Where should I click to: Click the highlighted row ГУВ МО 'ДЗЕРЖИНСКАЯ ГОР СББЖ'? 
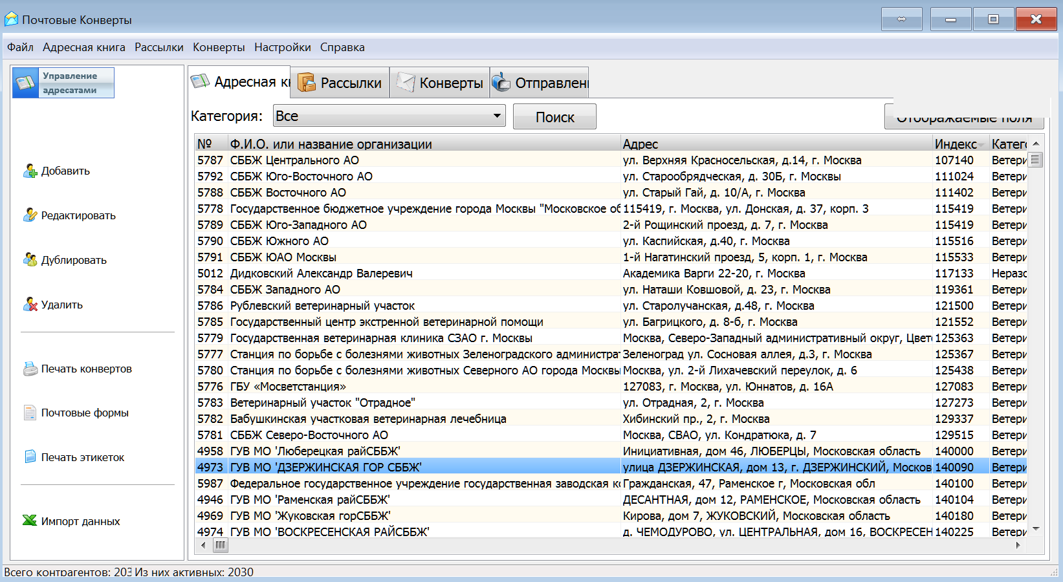tap(611, 467)
